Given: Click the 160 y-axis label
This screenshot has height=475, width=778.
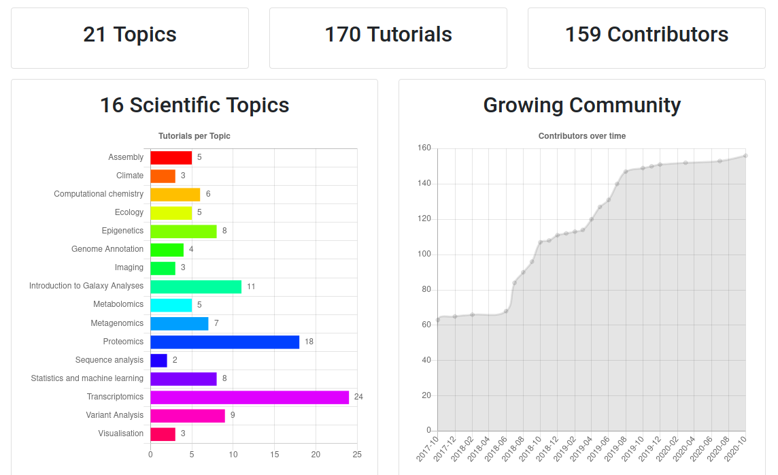Looking at the screenshot, I should tap(424, 148).
